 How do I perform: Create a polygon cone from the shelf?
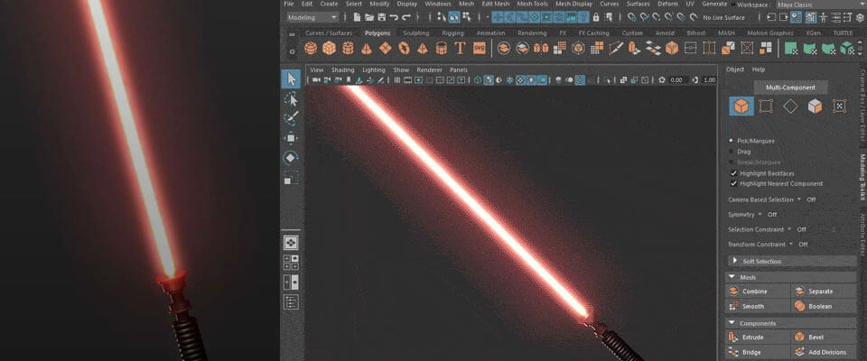367,48
